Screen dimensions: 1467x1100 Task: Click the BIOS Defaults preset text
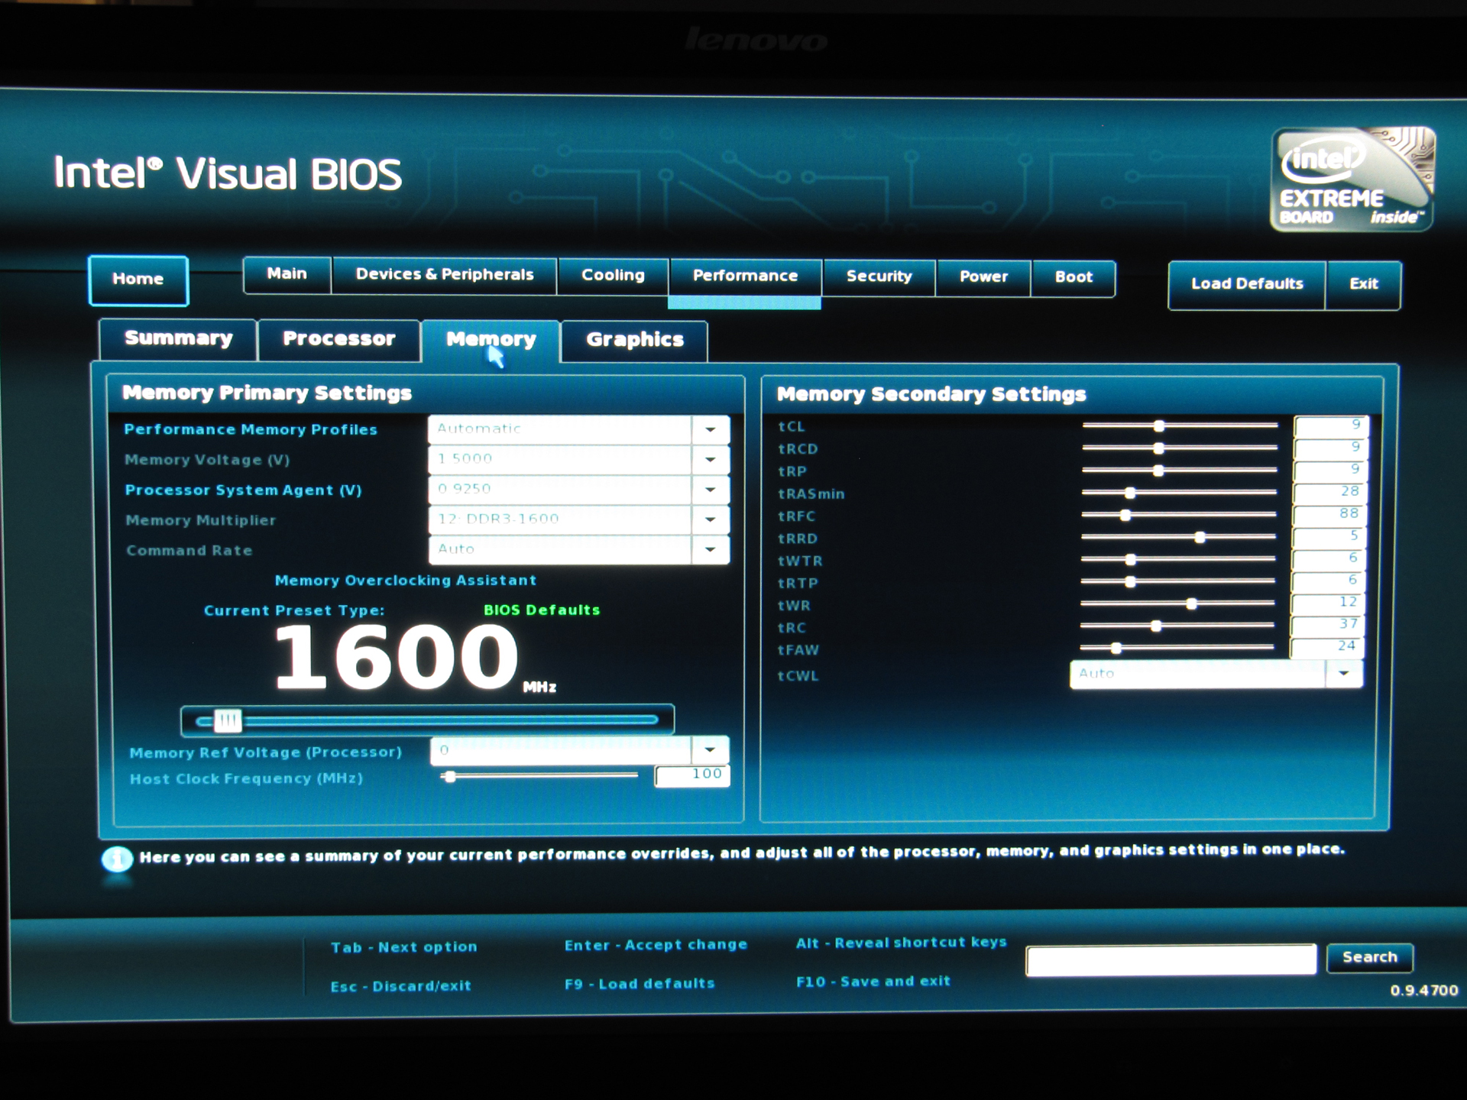(x=542, y=610)
